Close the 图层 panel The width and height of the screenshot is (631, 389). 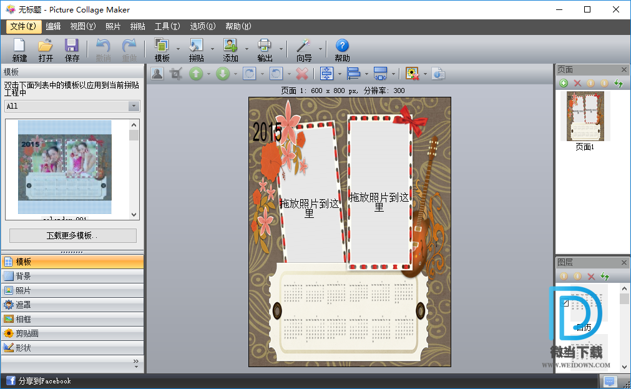(624, 262)
